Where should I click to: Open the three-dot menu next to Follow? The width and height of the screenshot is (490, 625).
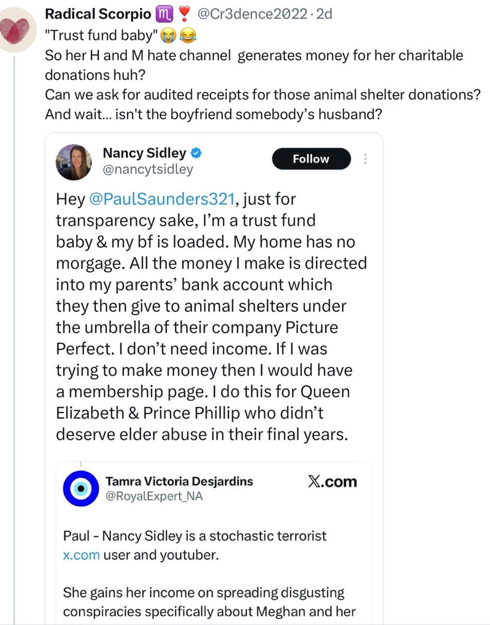click(x=366, y=158)
